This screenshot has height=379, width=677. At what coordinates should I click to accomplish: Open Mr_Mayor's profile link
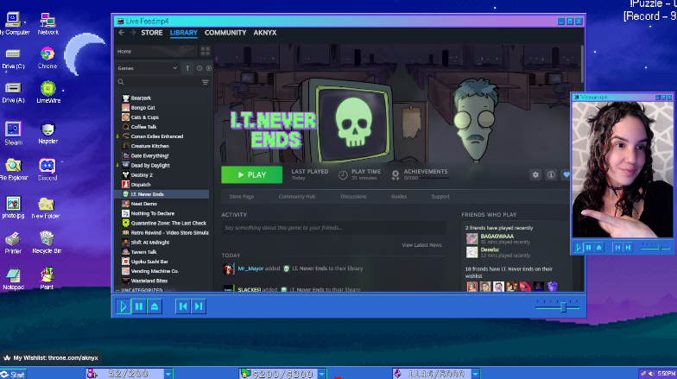(x=250, y=268)
